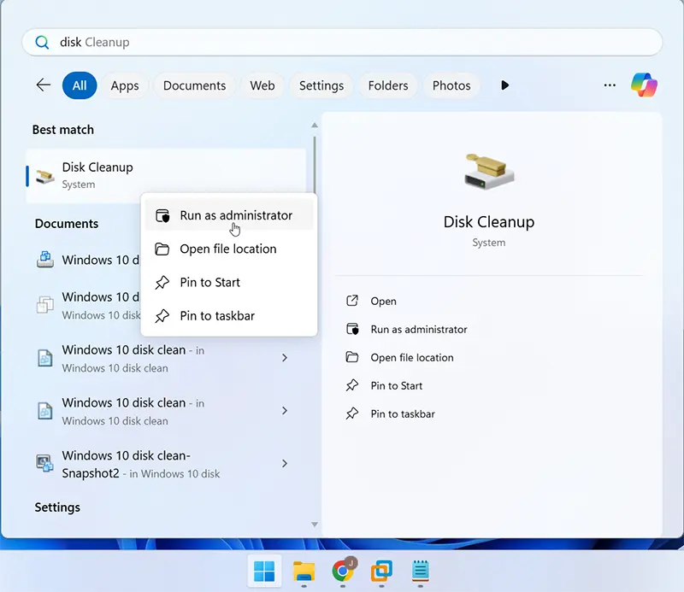Click the shield icon in details pane
The height and width of the screenshot is (592, 684).
click(352, 329)
